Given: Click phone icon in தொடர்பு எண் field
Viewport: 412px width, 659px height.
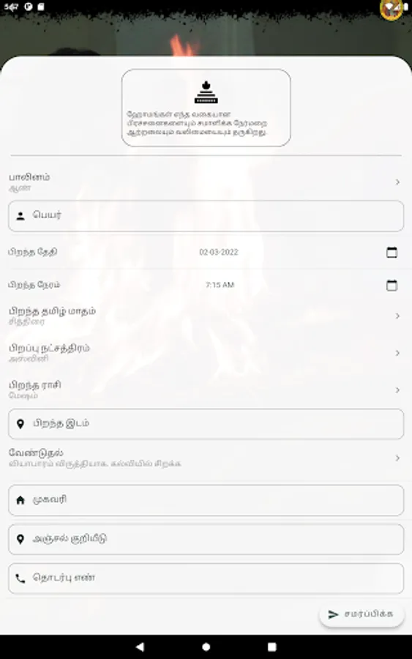Looking at the screenshot, I should 20,578.
